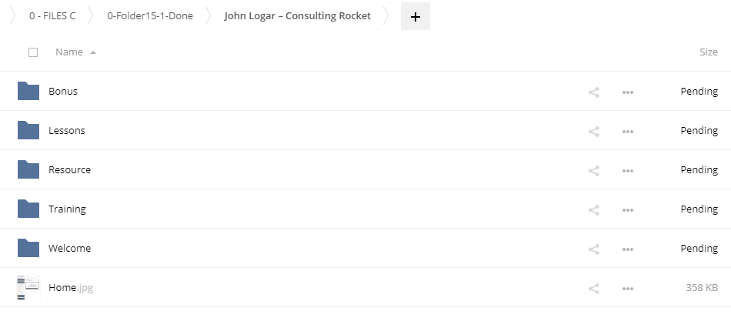Expand three-dot menu for Home.jpg
Screen dimensions: 731x318
tap(628, 288)
